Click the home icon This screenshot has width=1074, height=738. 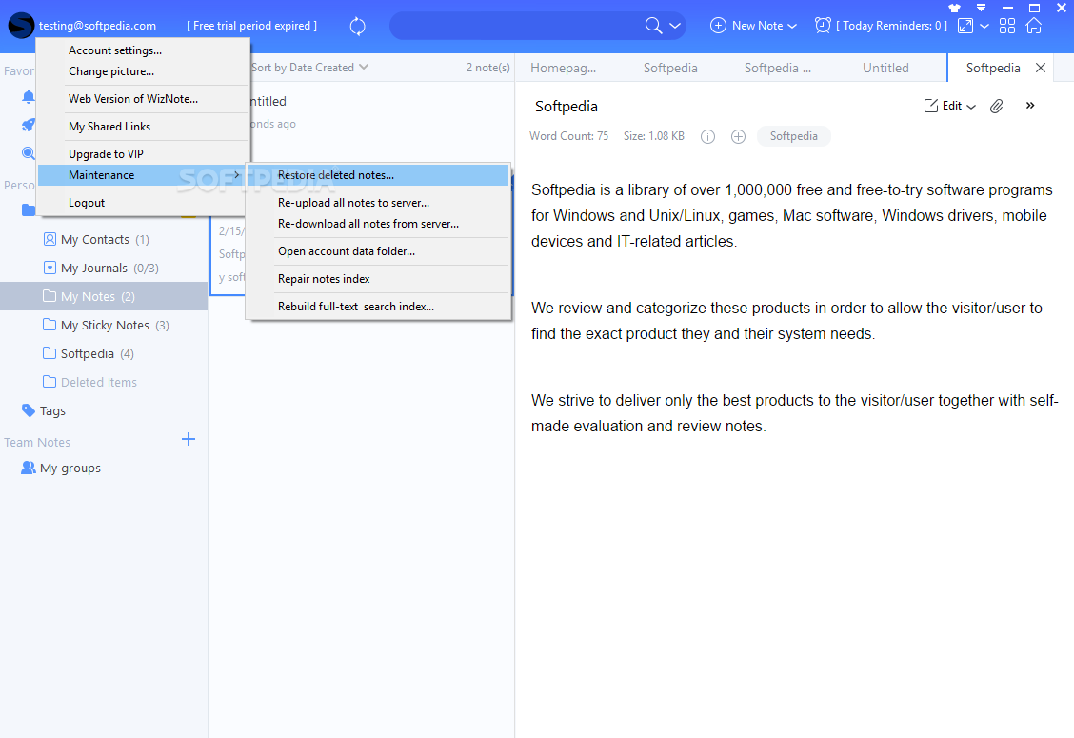pyautogui.click(x=1034, y=26)
